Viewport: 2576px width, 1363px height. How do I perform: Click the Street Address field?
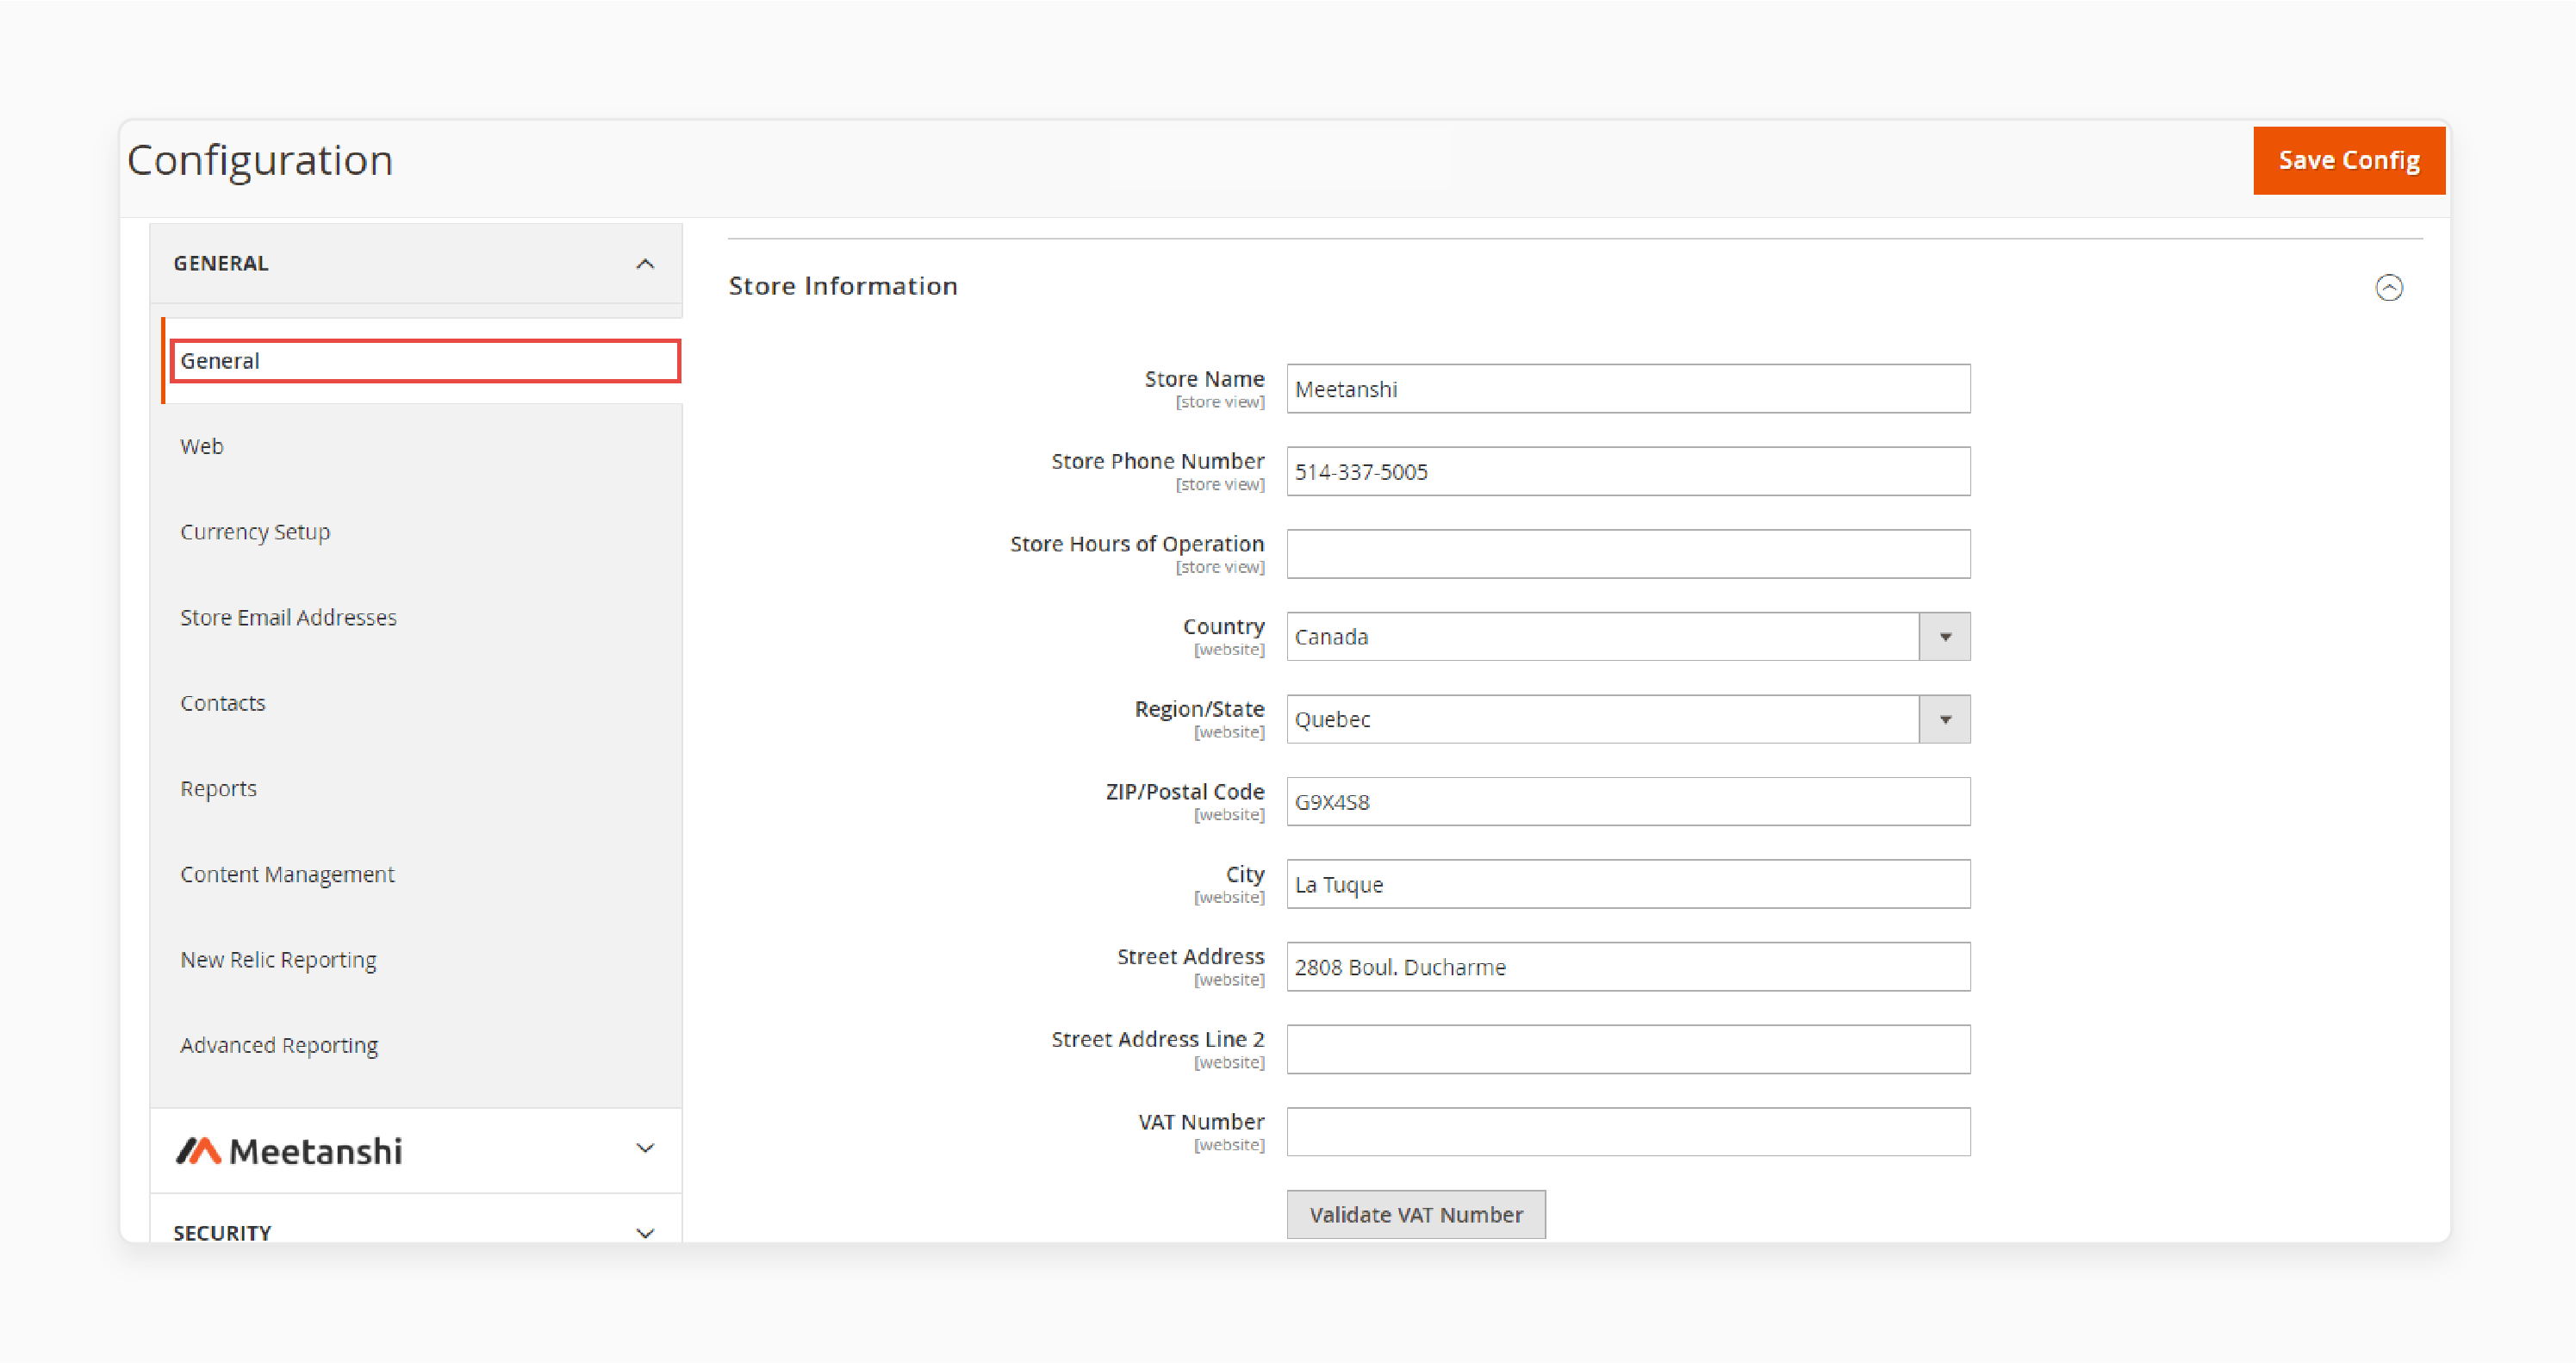point(1628,967)
